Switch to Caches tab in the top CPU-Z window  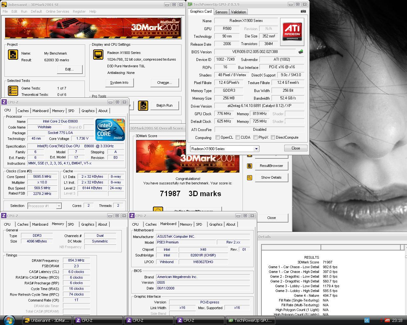(23, 111)
